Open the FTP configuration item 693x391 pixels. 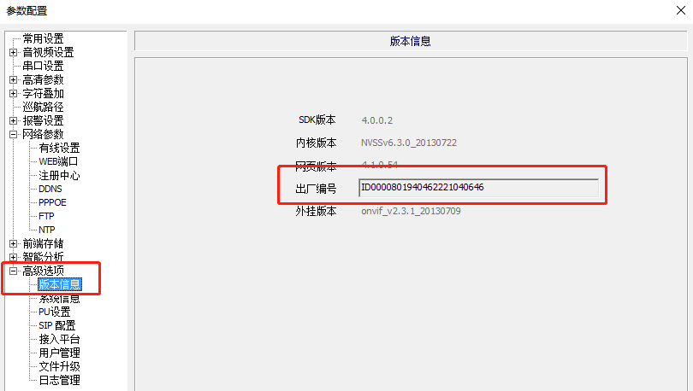point(46,216)
